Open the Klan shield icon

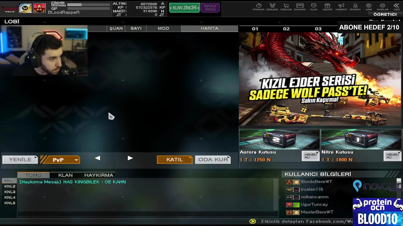pos(314,7)
